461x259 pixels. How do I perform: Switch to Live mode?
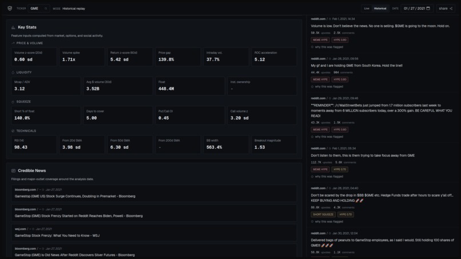point(367,9)
